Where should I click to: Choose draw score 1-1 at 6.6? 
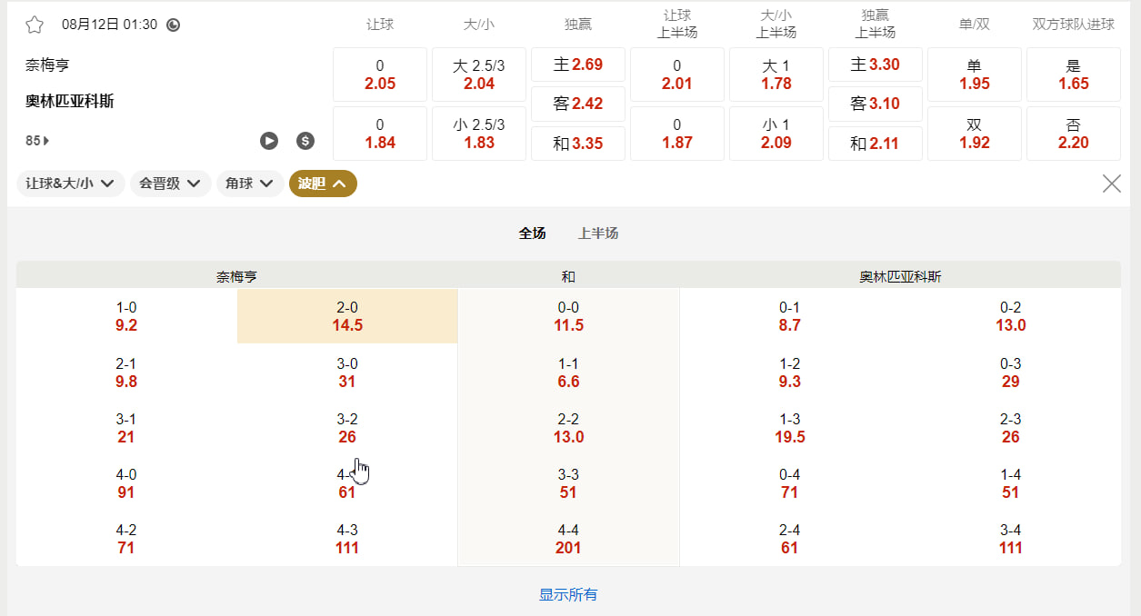568,373
